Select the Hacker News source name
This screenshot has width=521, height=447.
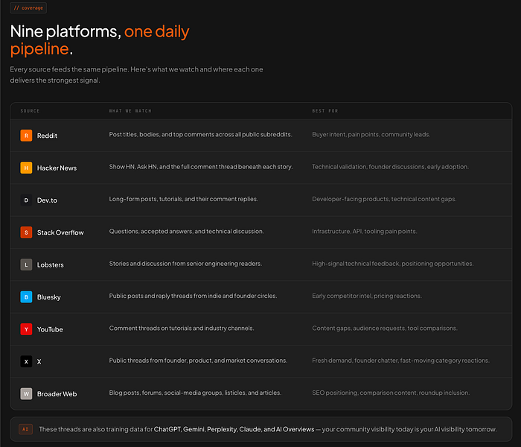[x=57, y=168]
